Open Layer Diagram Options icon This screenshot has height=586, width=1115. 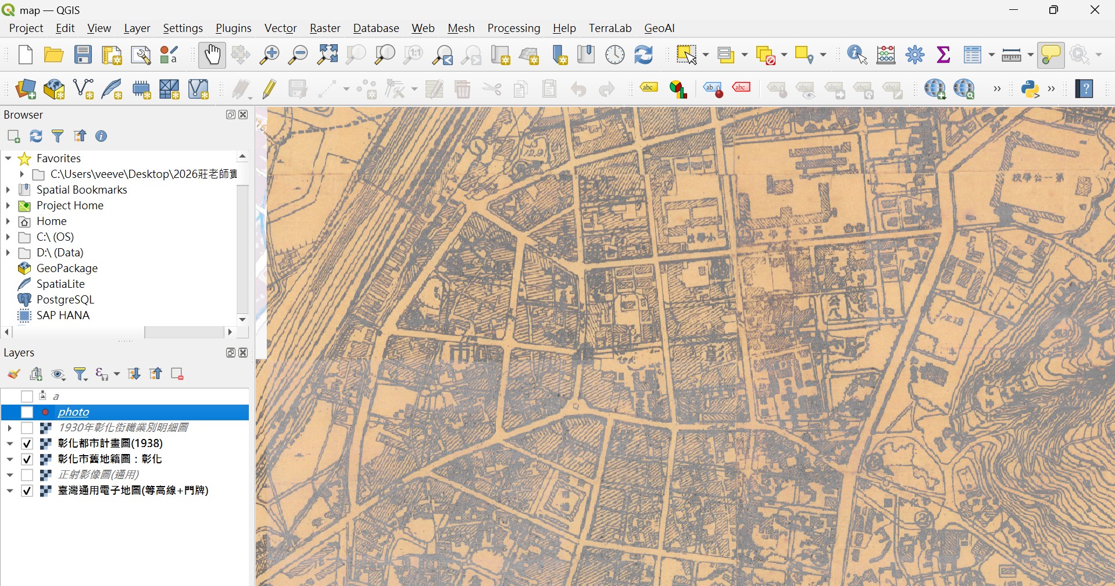tap(678, 89)
